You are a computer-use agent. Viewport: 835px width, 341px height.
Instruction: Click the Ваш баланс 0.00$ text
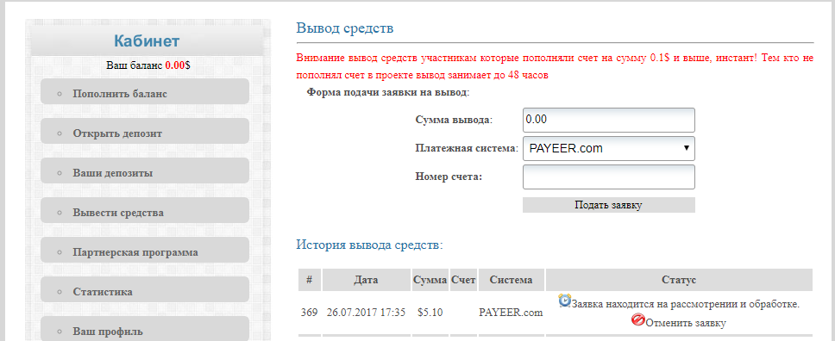coord(148,66)
